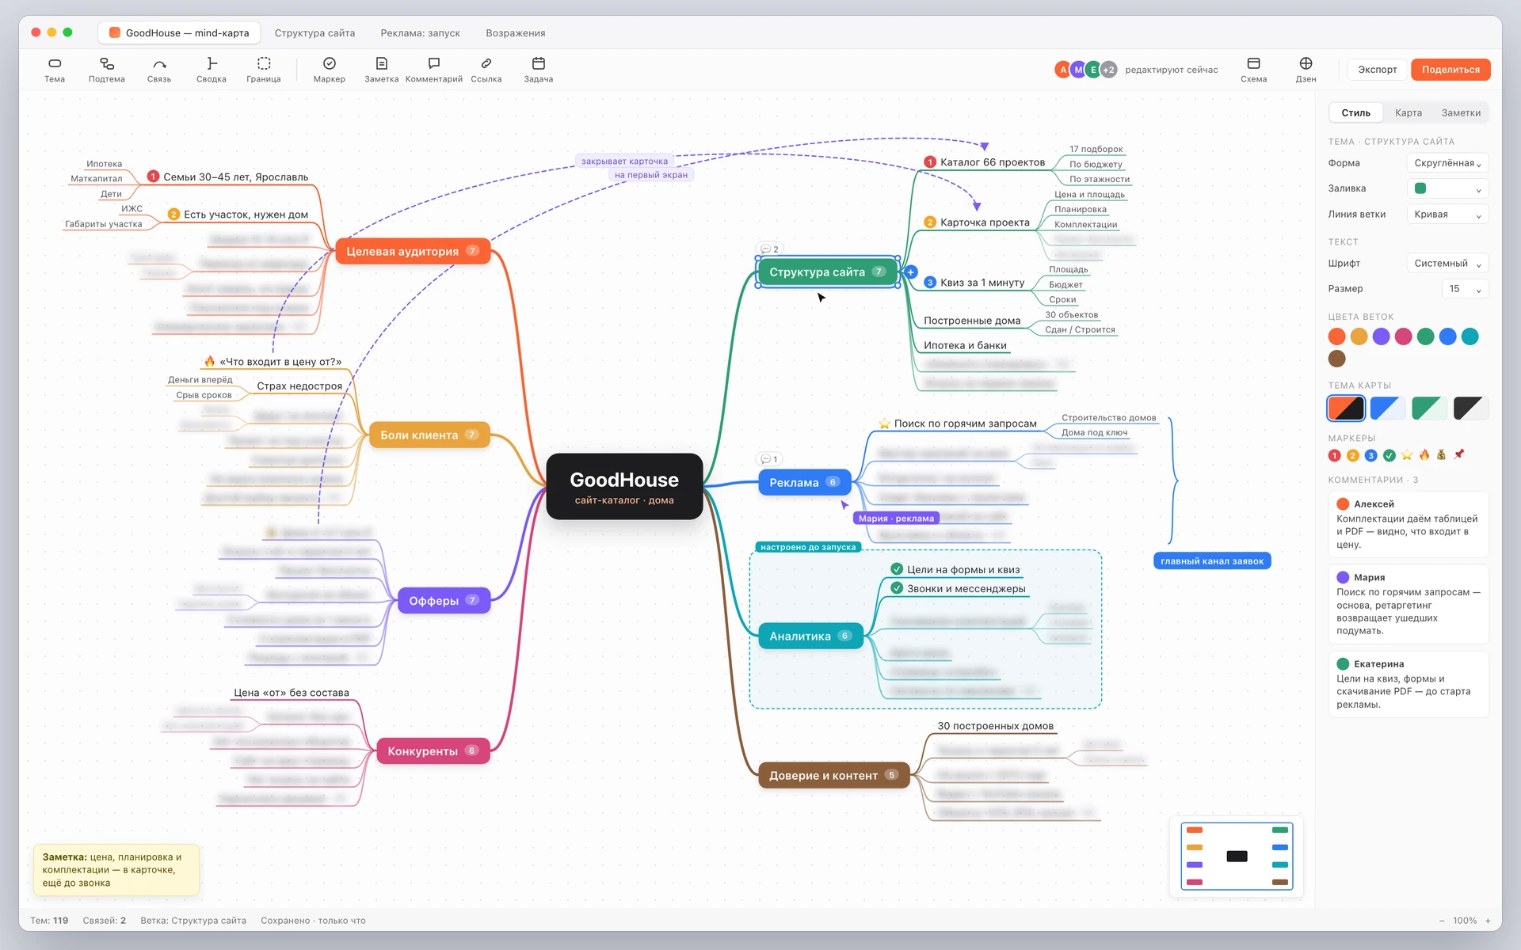Choose the Связь connector tool
Screen dimensions: 1521x950
click(x=159, y=70)
